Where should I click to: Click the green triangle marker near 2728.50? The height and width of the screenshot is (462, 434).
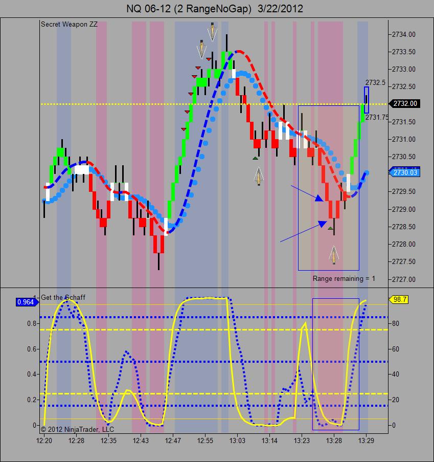pos(330,228)
